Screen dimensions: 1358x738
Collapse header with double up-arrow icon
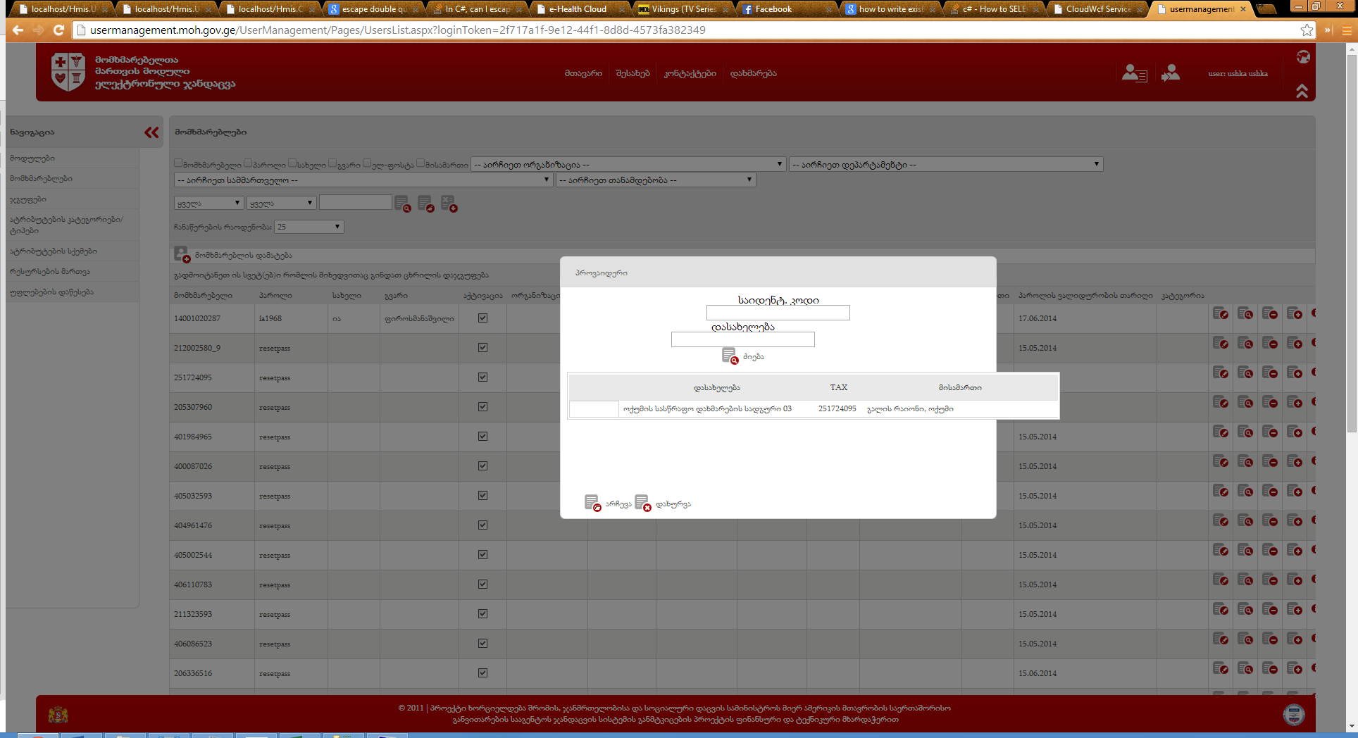tap(1302, 92)
